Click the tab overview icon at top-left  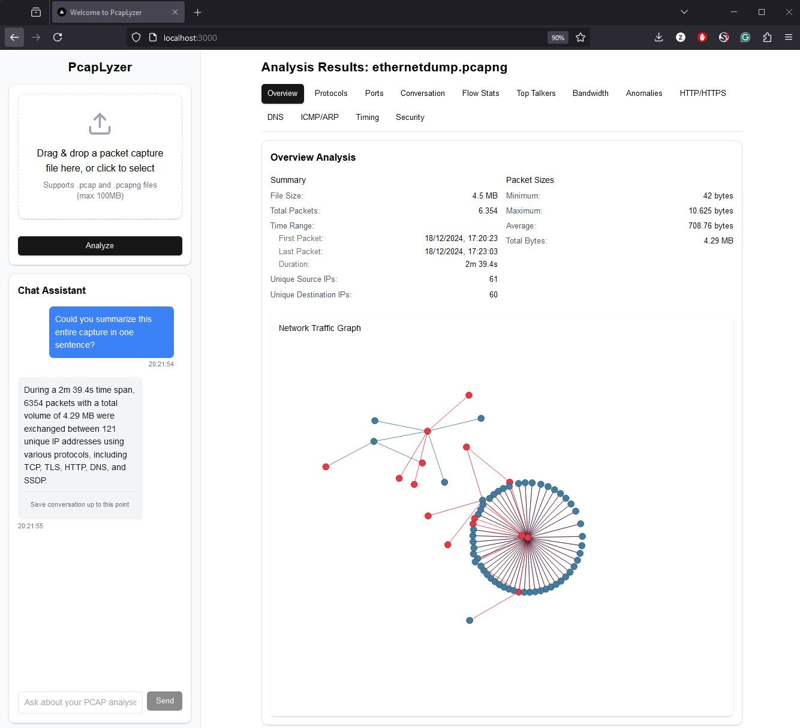[36, 12]
